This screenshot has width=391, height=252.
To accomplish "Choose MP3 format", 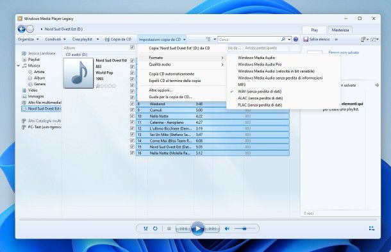I will tap(242, 85).
